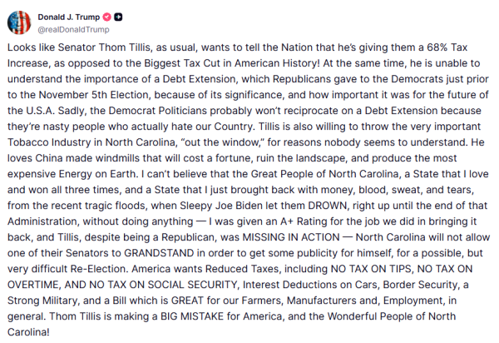Click the phrase "MISSING IN ACTION"
The width and height of the screenshot is (499, 343).
pos(291,237)
